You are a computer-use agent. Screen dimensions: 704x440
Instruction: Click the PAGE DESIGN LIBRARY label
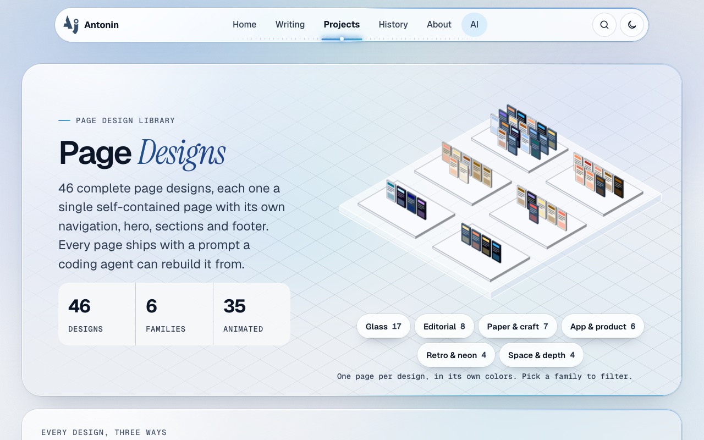[125, 120]
